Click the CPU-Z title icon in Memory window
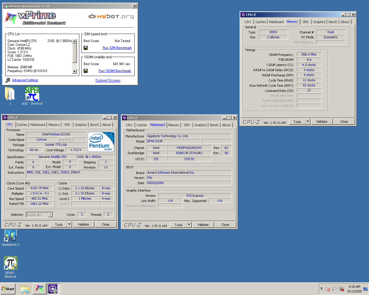The height and width of the screenshot is (295, 369). [x=243, y=15]
